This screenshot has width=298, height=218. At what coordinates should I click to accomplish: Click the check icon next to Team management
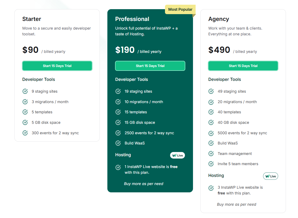(211, 153)
